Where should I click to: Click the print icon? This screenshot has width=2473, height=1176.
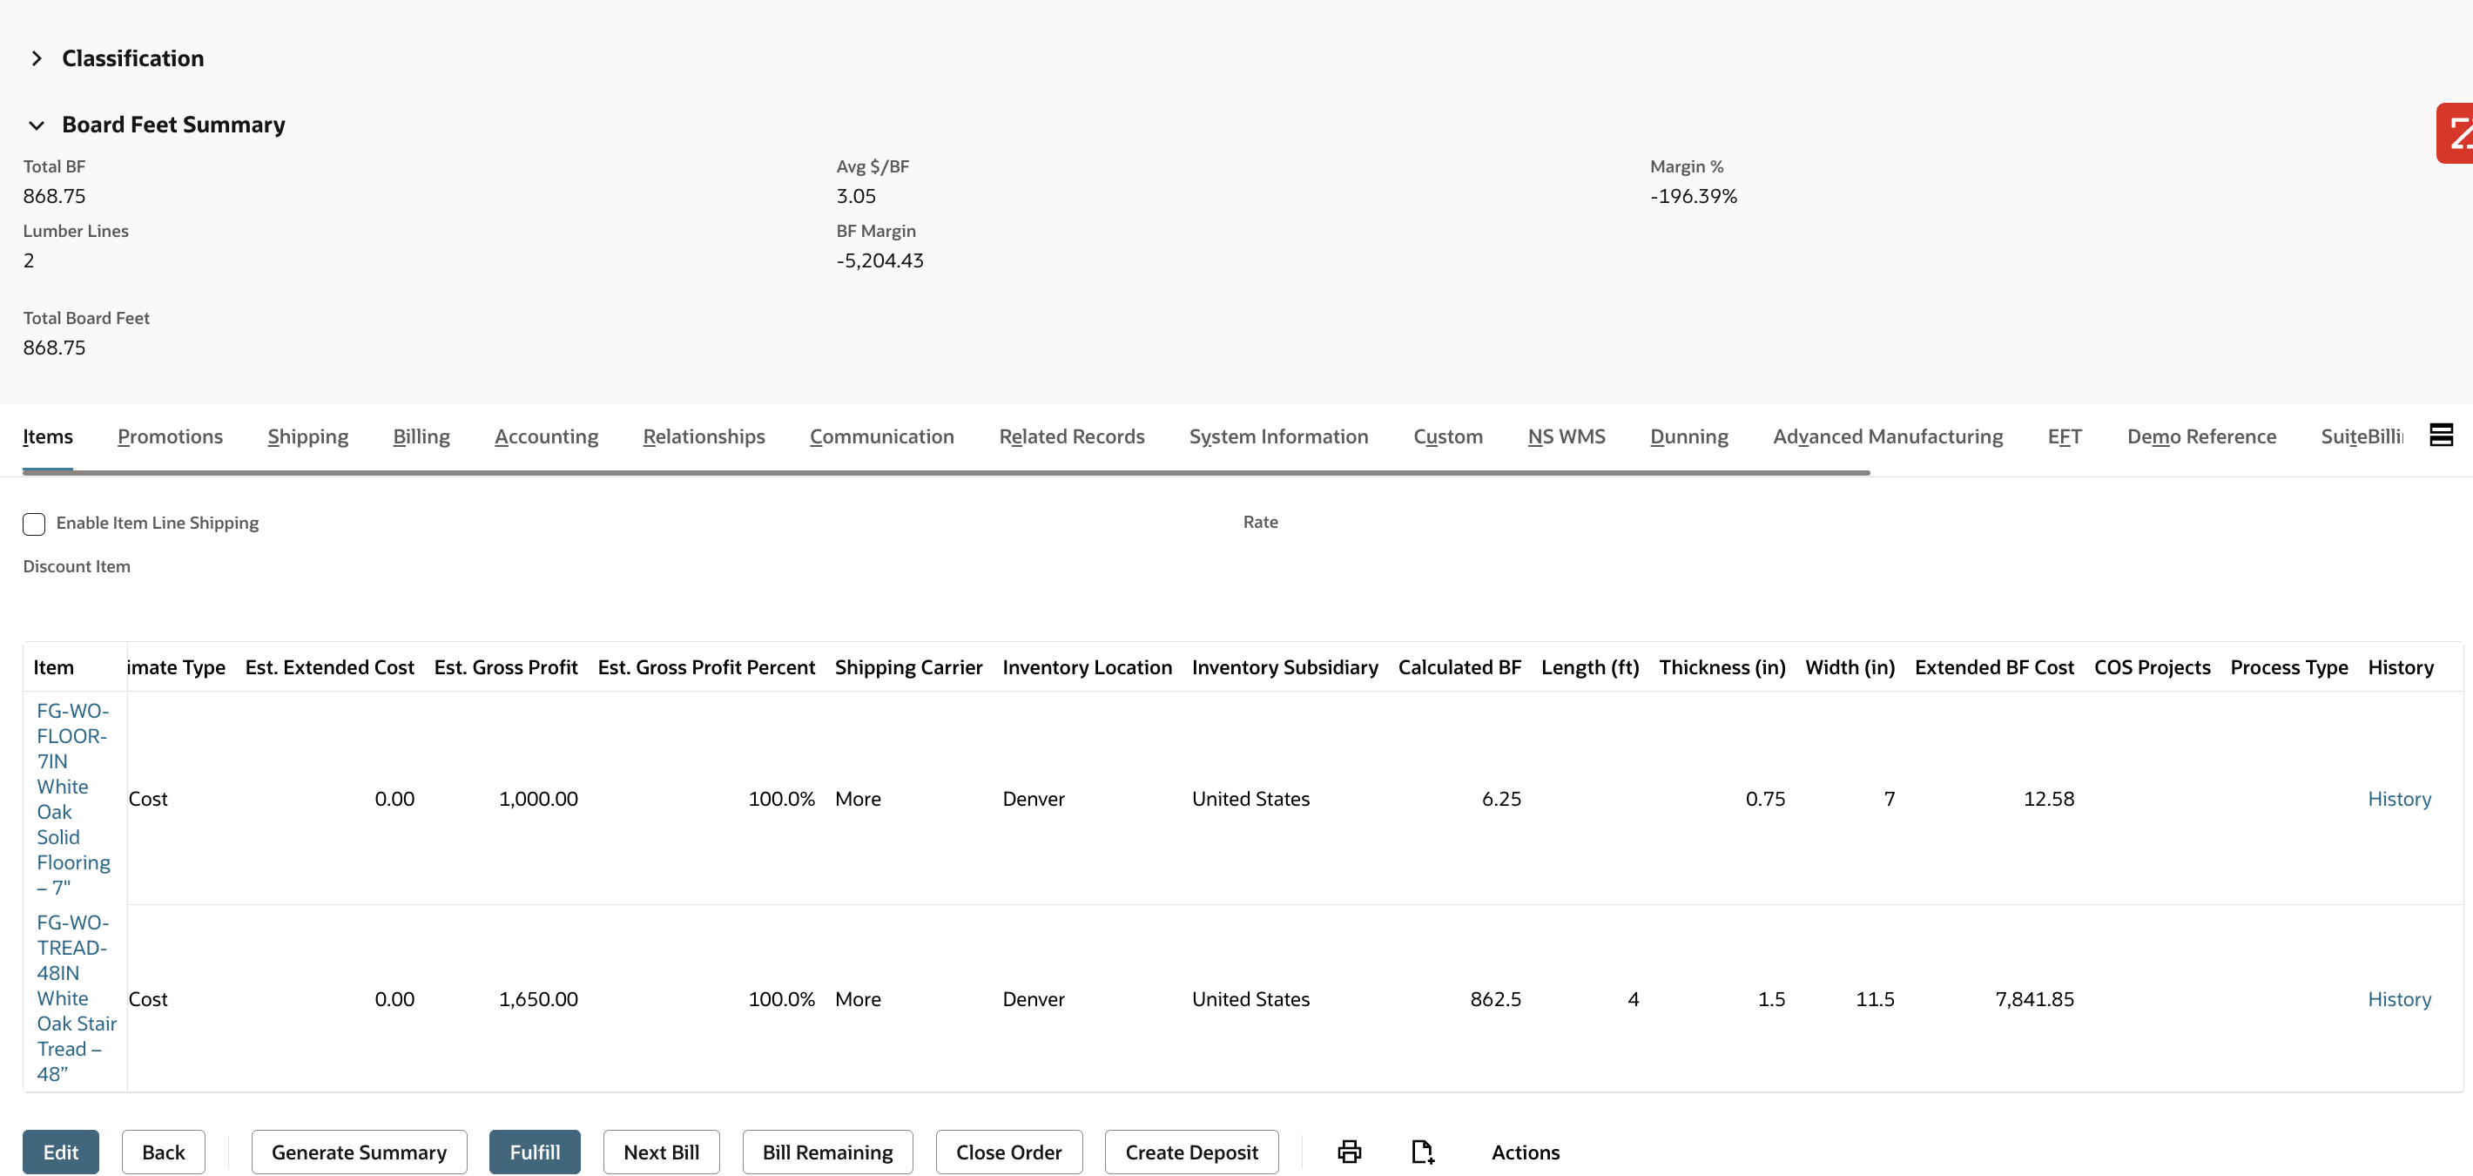1349,1151
